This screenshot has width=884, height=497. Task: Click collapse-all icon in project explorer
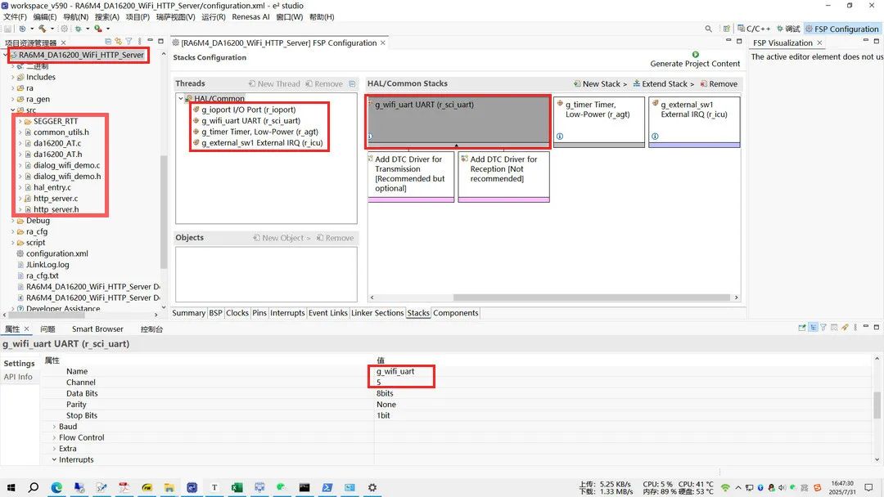click(108, 42)
